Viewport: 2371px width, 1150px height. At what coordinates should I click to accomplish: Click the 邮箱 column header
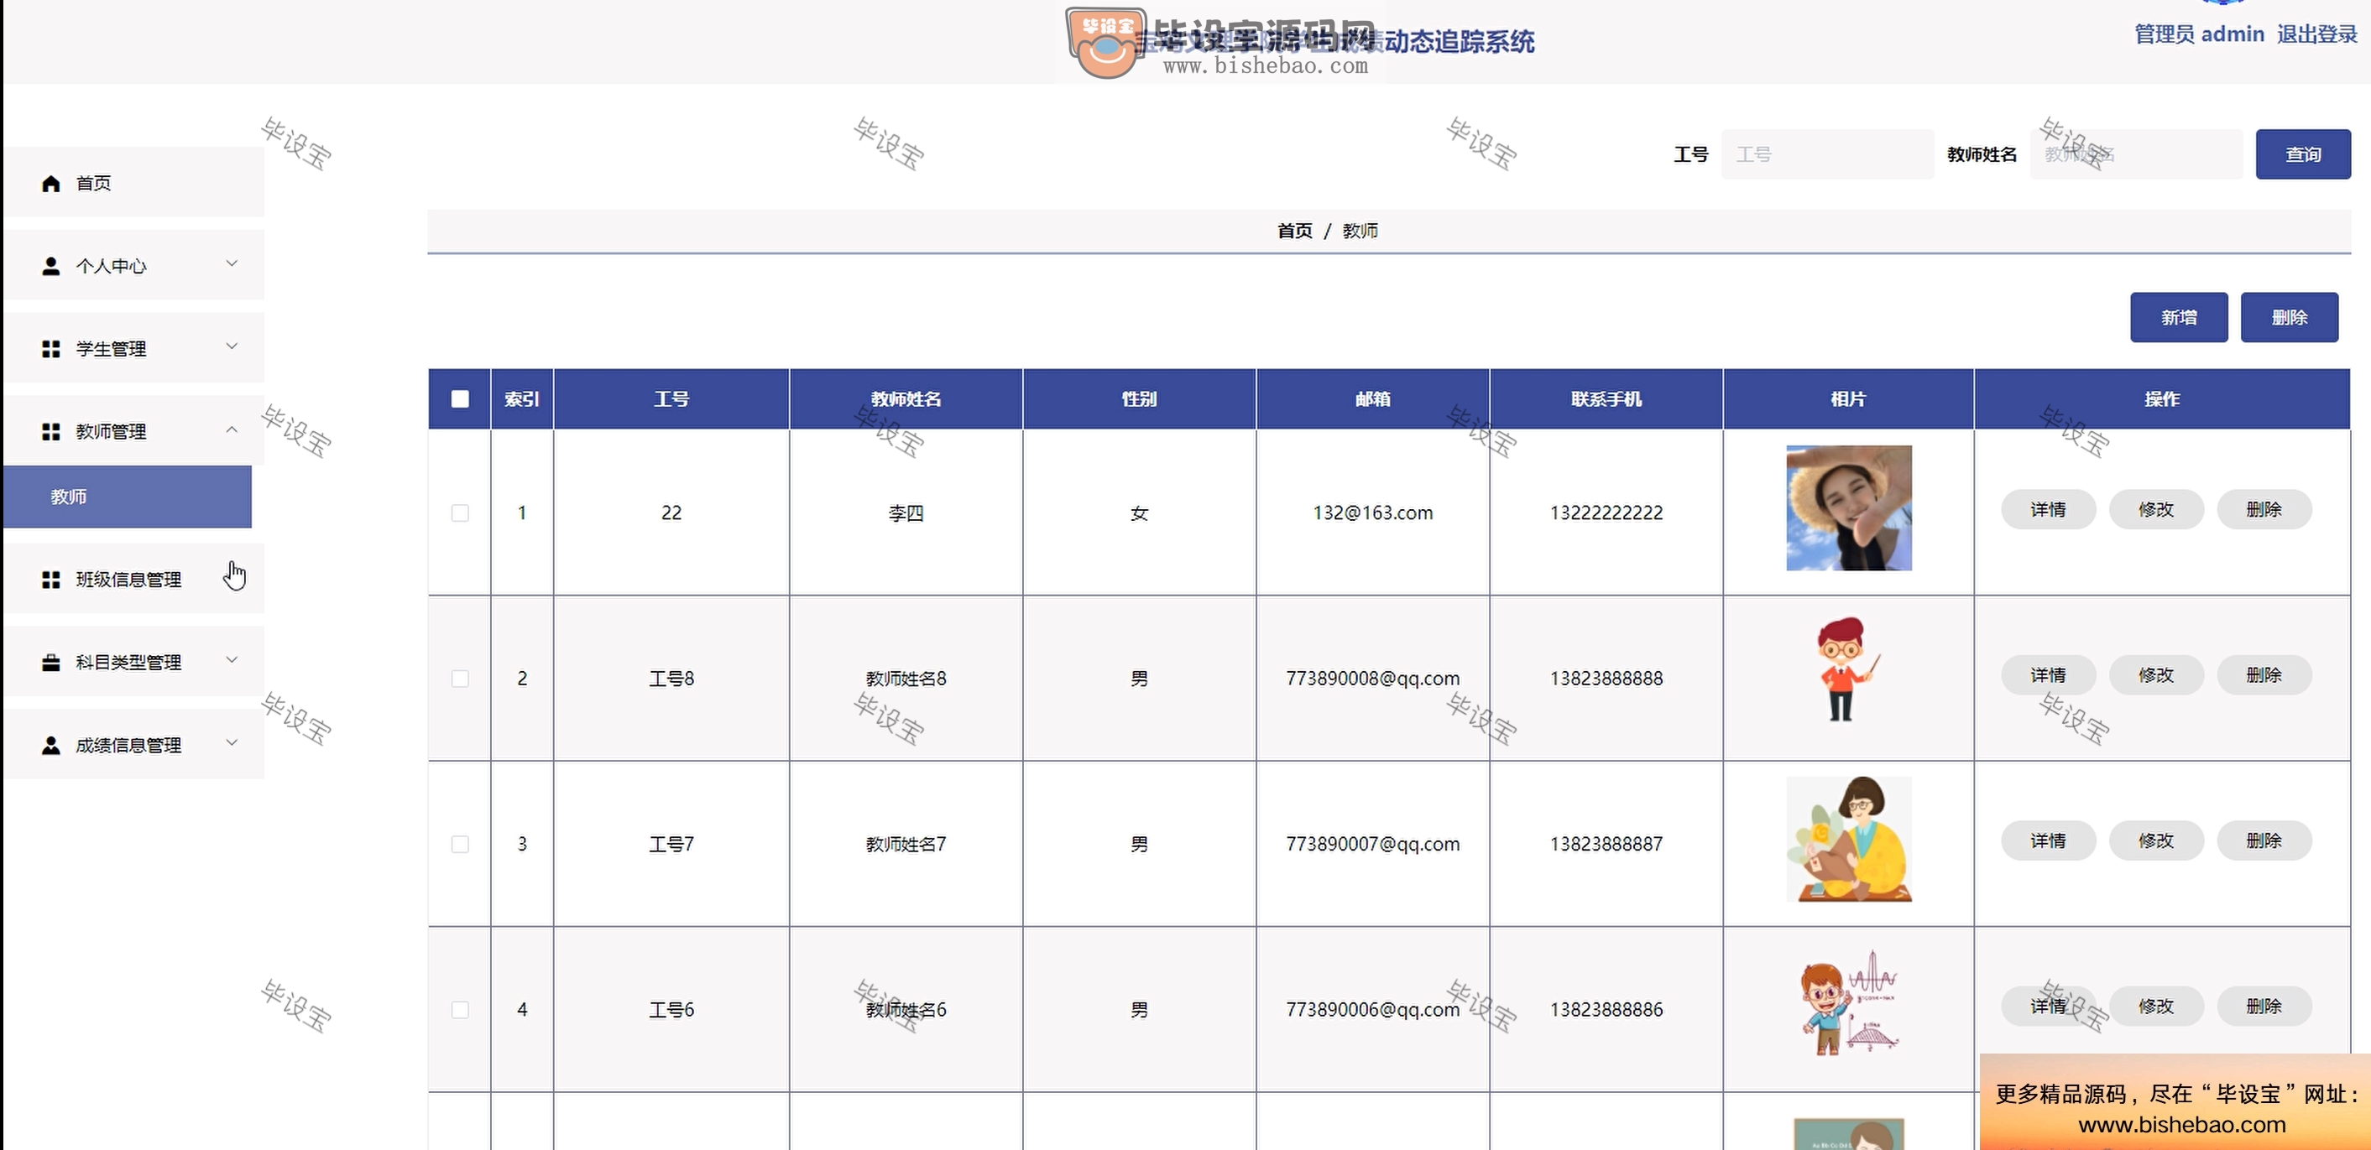(x=1372, y=399)
